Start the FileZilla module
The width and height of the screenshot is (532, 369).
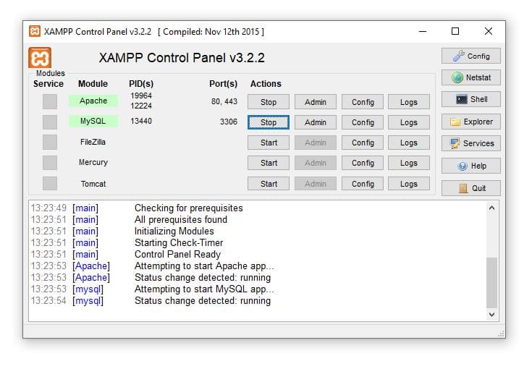click(x=269, y=143)
